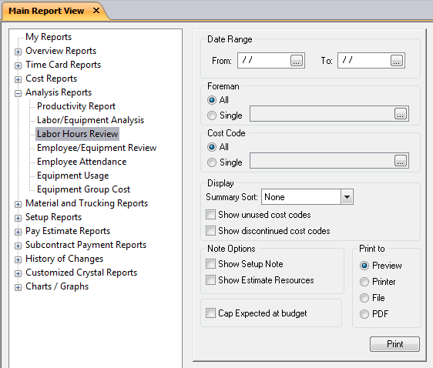Expand Subcontract Payment Reports node
This screenshot has width=433, height=368.
pos(18,246)
